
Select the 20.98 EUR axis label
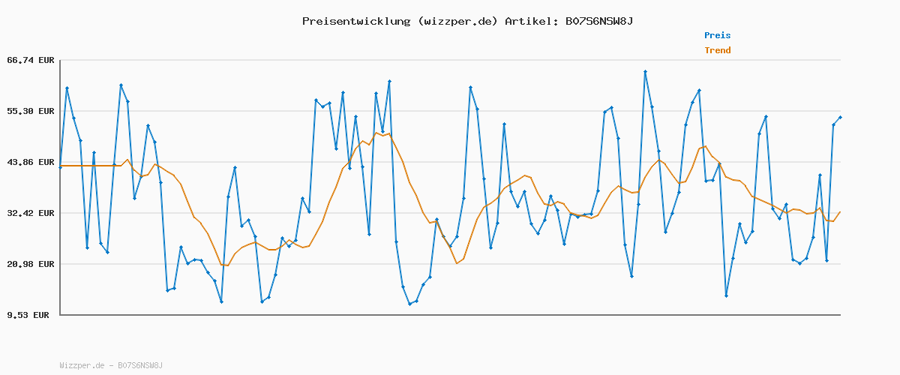tap(31, 264)
